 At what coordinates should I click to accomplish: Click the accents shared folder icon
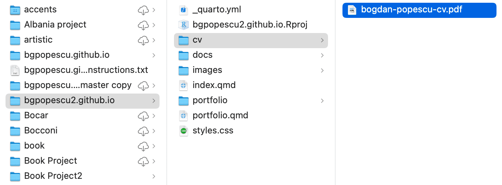[15, 10]
